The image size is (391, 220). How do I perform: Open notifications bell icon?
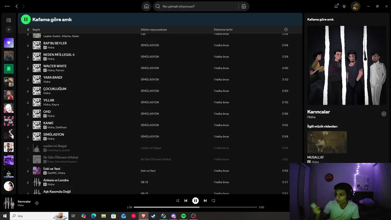336,6
